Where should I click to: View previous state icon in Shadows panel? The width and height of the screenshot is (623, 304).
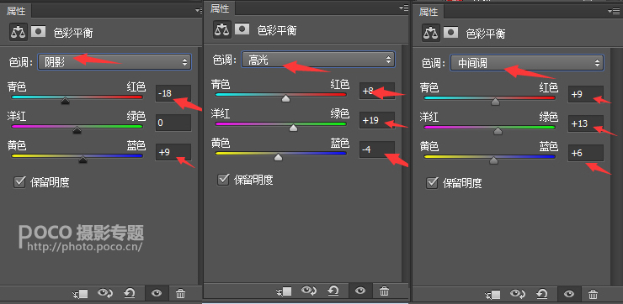pos(105,293)
